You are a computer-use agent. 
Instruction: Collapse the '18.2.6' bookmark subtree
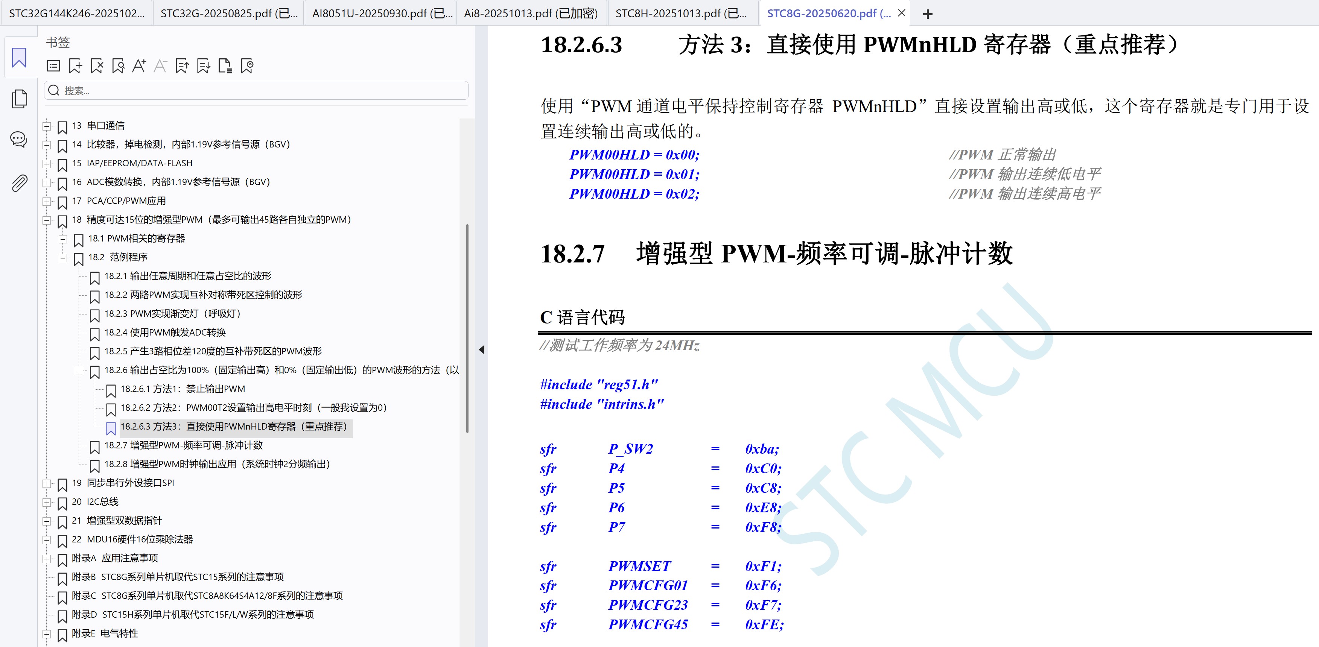79,370
